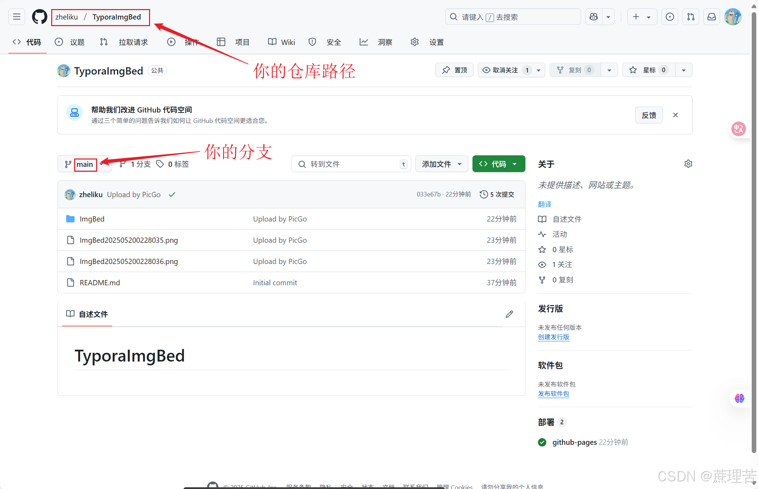Open the Copilot icon in header

click(x=594, y=17)
